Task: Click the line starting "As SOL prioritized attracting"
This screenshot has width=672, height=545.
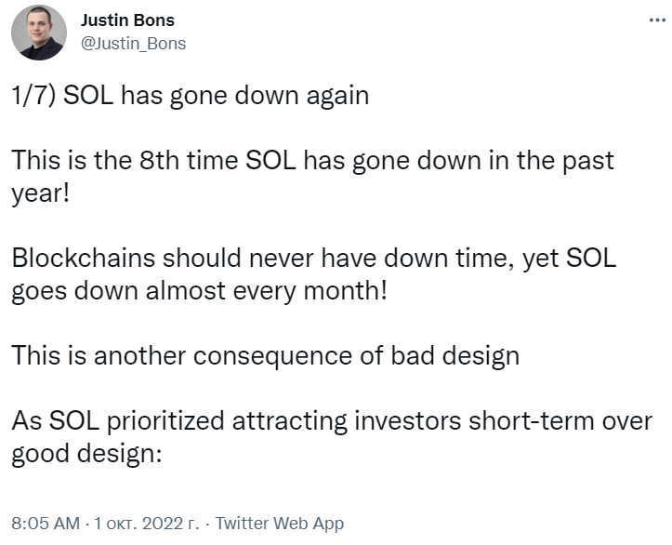Action: tap(332, 421)
